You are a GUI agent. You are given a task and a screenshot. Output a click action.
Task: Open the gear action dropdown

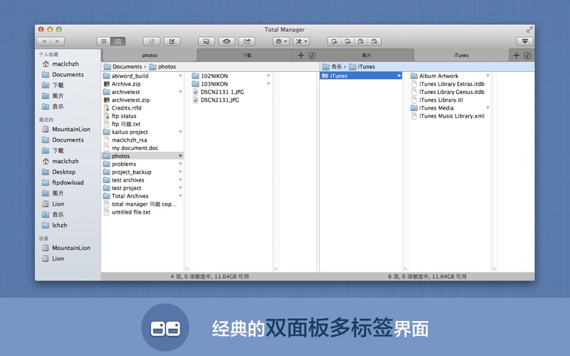281,41
